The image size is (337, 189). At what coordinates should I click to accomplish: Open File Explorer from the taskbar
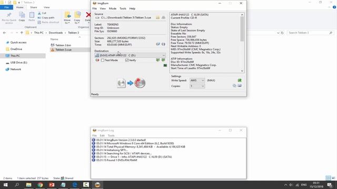[28, 185]
